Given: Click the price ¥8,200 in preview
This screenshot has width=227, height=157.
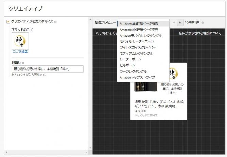Looking at the screenshot, I should coord(140,111).
